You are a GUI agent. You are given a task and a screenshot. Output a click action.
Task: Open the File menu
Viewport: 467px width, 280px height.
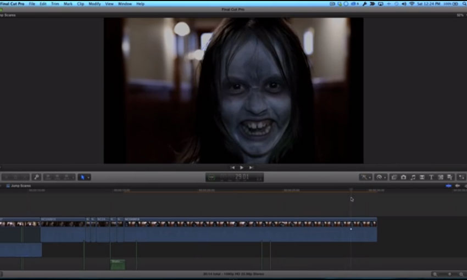click(x=32, y=4)
